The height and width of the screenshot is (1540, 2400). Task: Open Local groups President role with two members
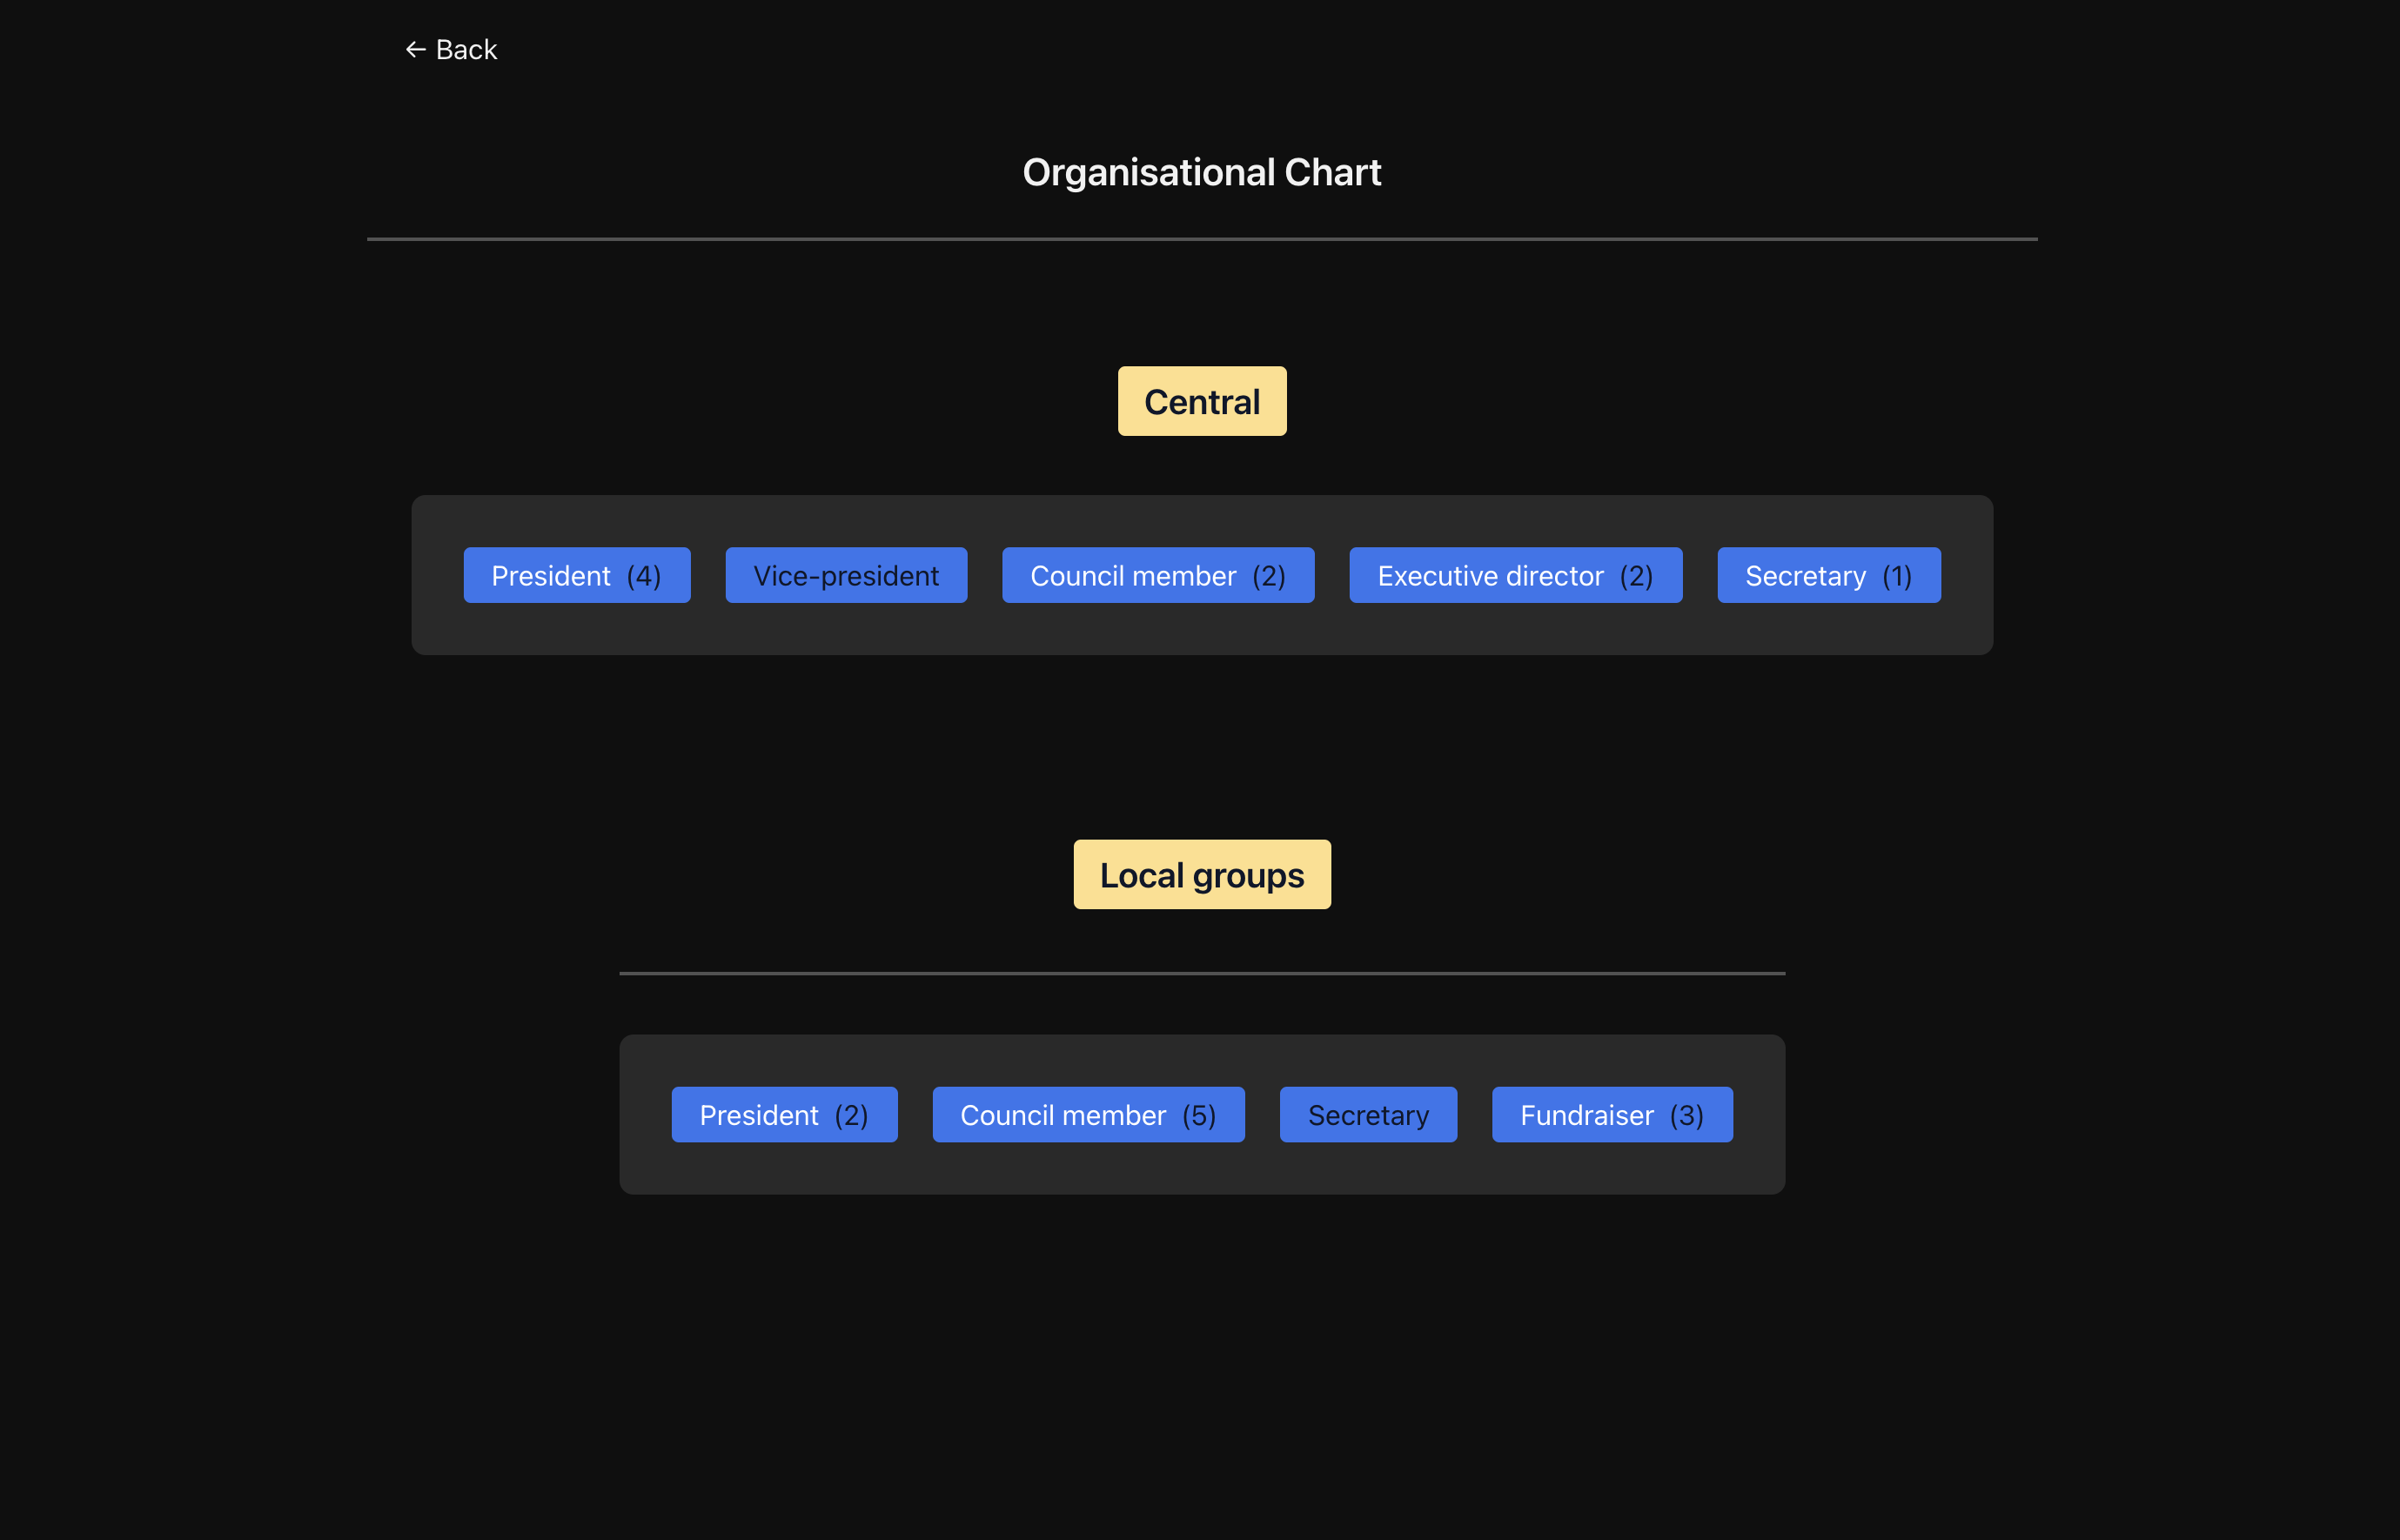coord(783,1114)
